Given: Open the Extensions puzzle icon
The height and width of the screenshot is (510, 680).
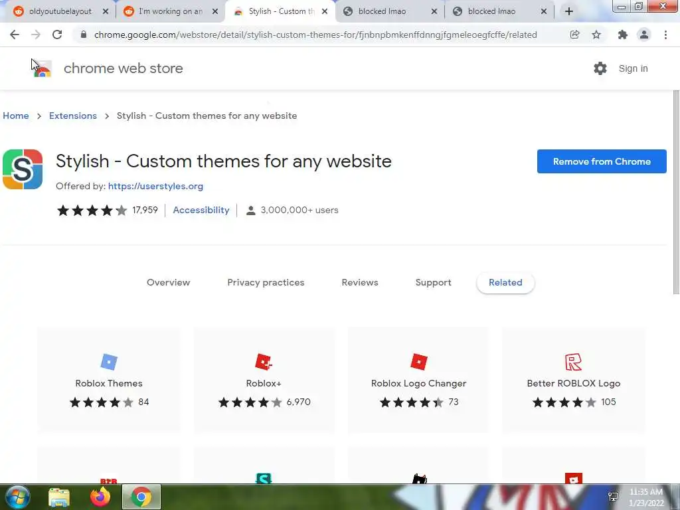Looking at the screenshot, I should pyautogui.click(x=622, y=35).
